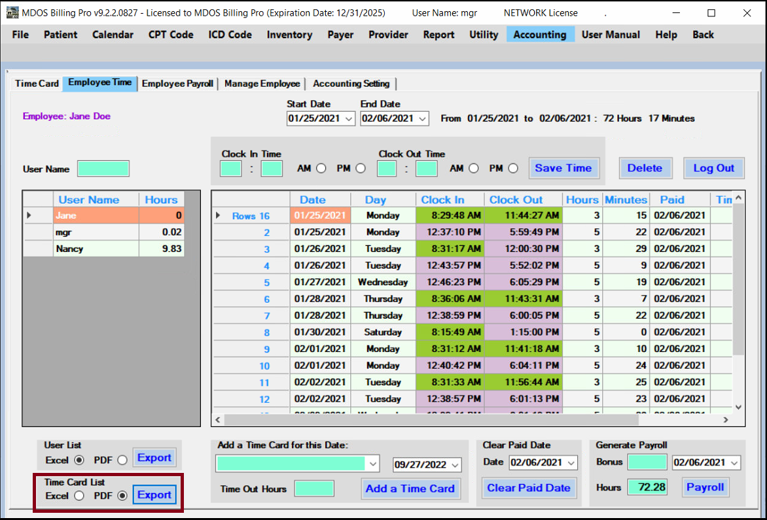Open the End Date dropdown
The image size is (767, 520).
(x=424, y=118)
